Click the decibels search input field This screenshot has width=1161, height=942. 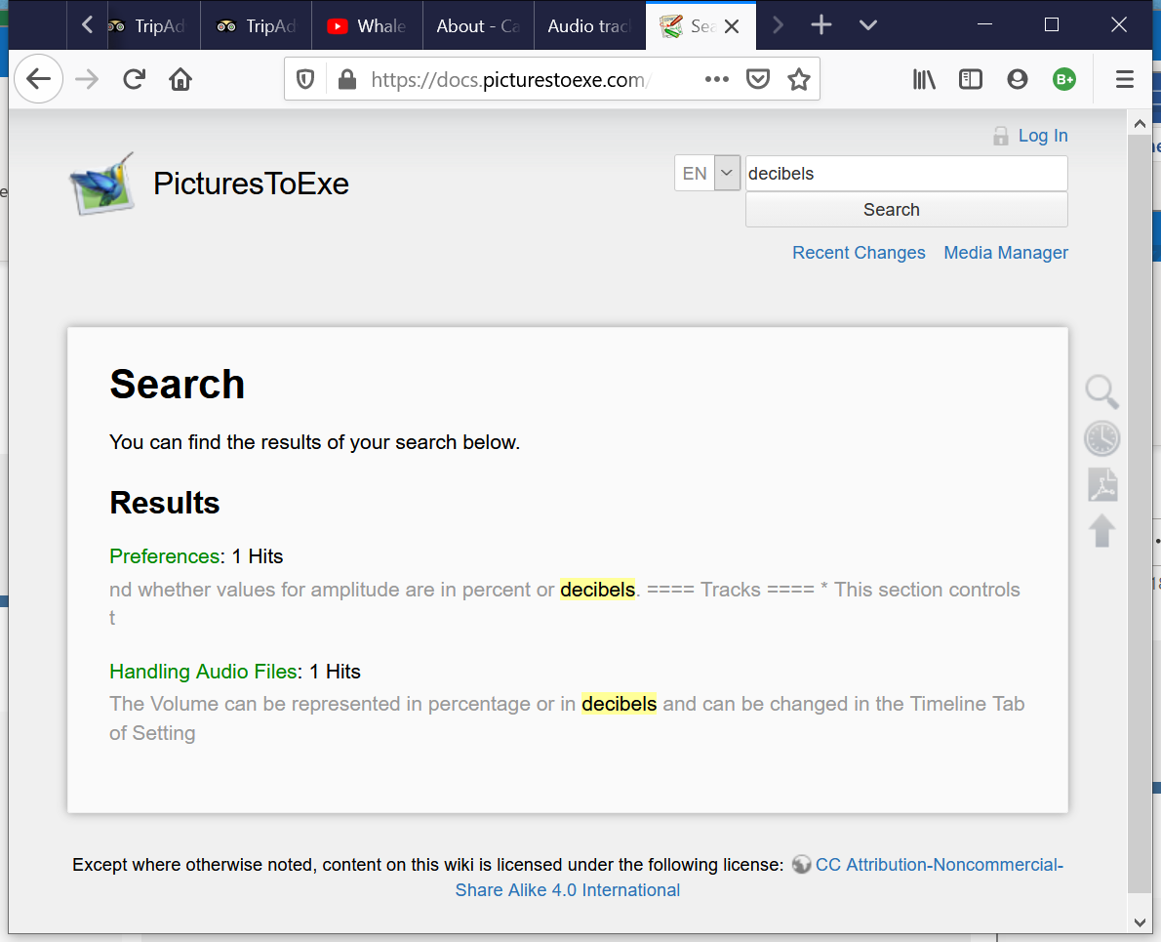pyautogui.click(x=905, y=174)
